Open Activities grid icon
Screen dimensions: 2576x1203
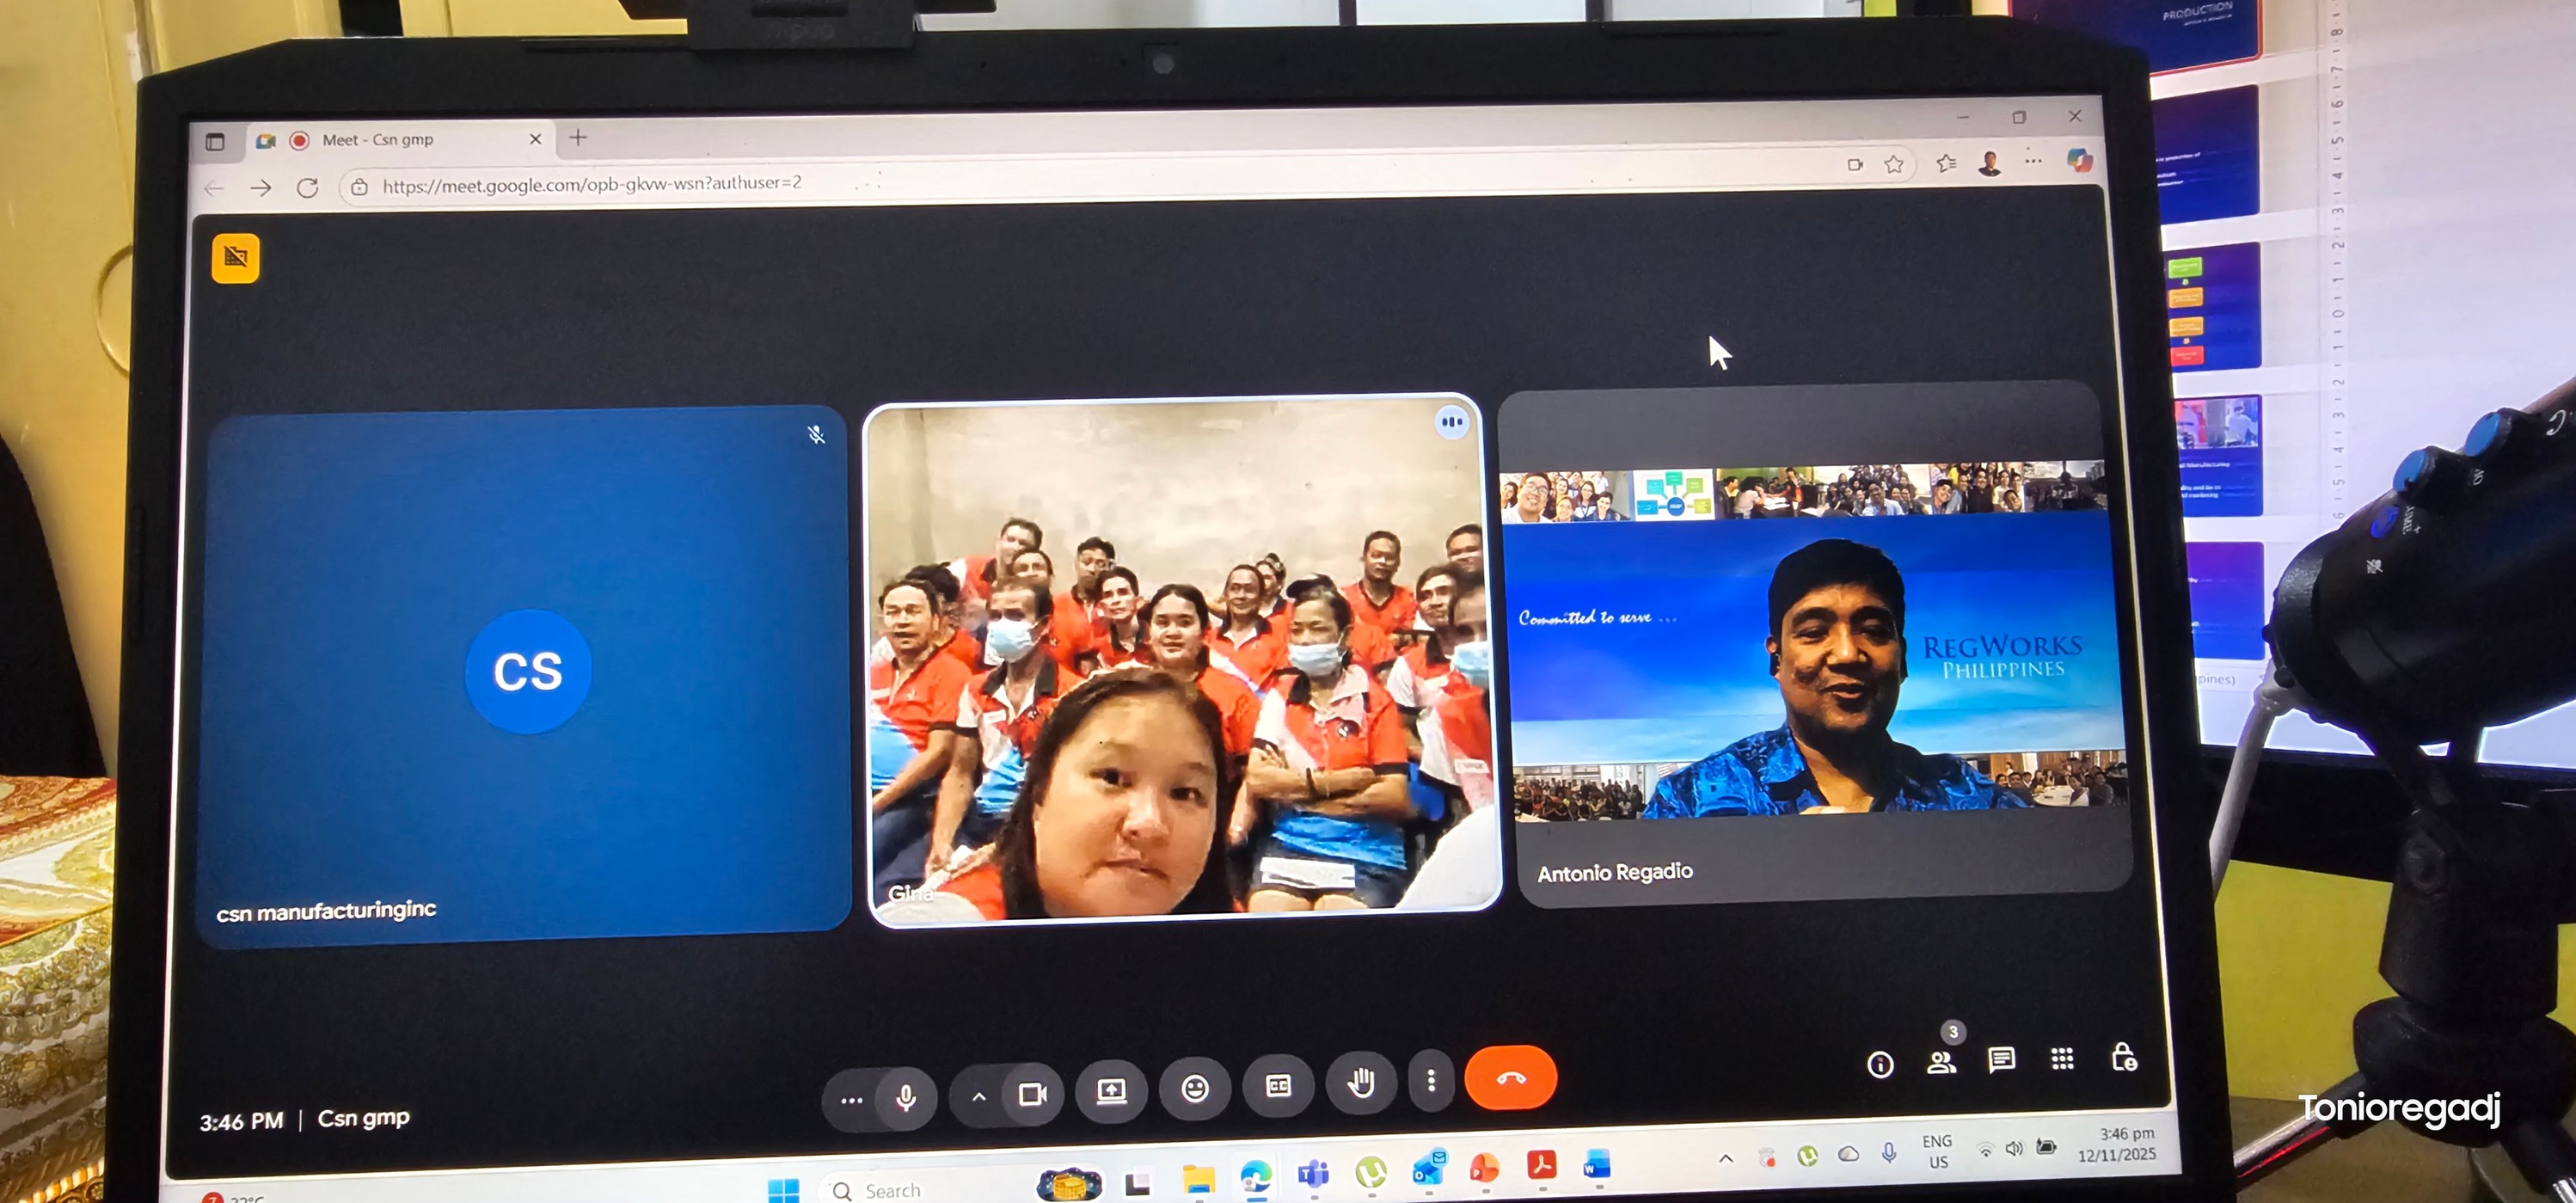click(2062, 1058)
